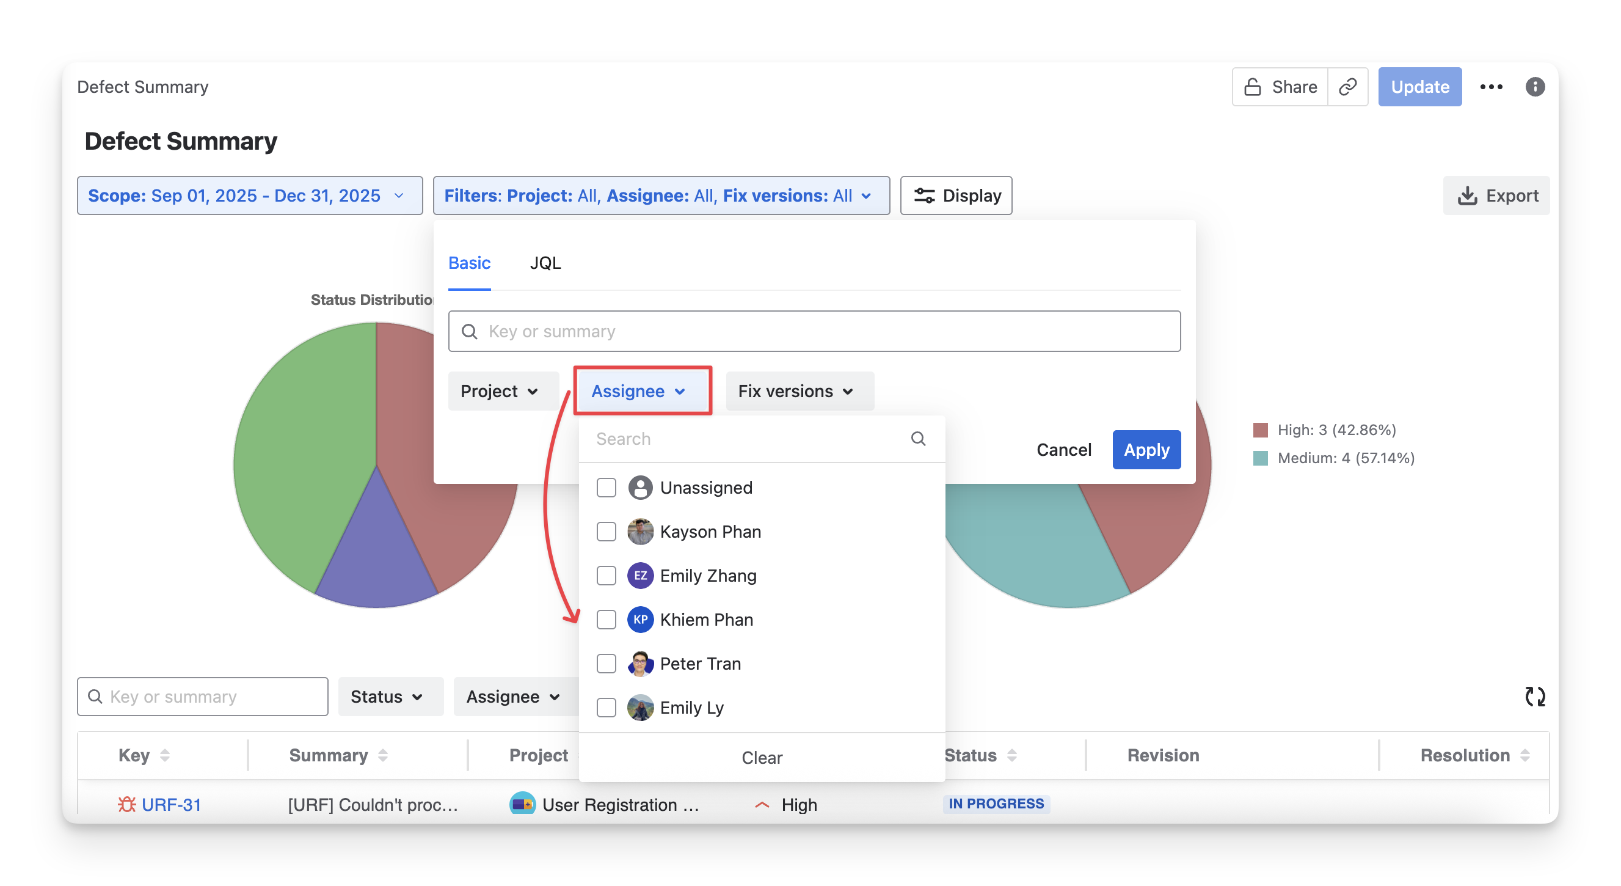Screen dimensions: 1621x886
Task: Open the Fix versions dropdown
Action: click(799, 391)
